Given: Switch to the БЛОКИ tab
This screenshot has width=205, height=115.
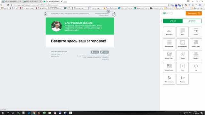Looking at the screenshot, I should [x=173, y=21].
